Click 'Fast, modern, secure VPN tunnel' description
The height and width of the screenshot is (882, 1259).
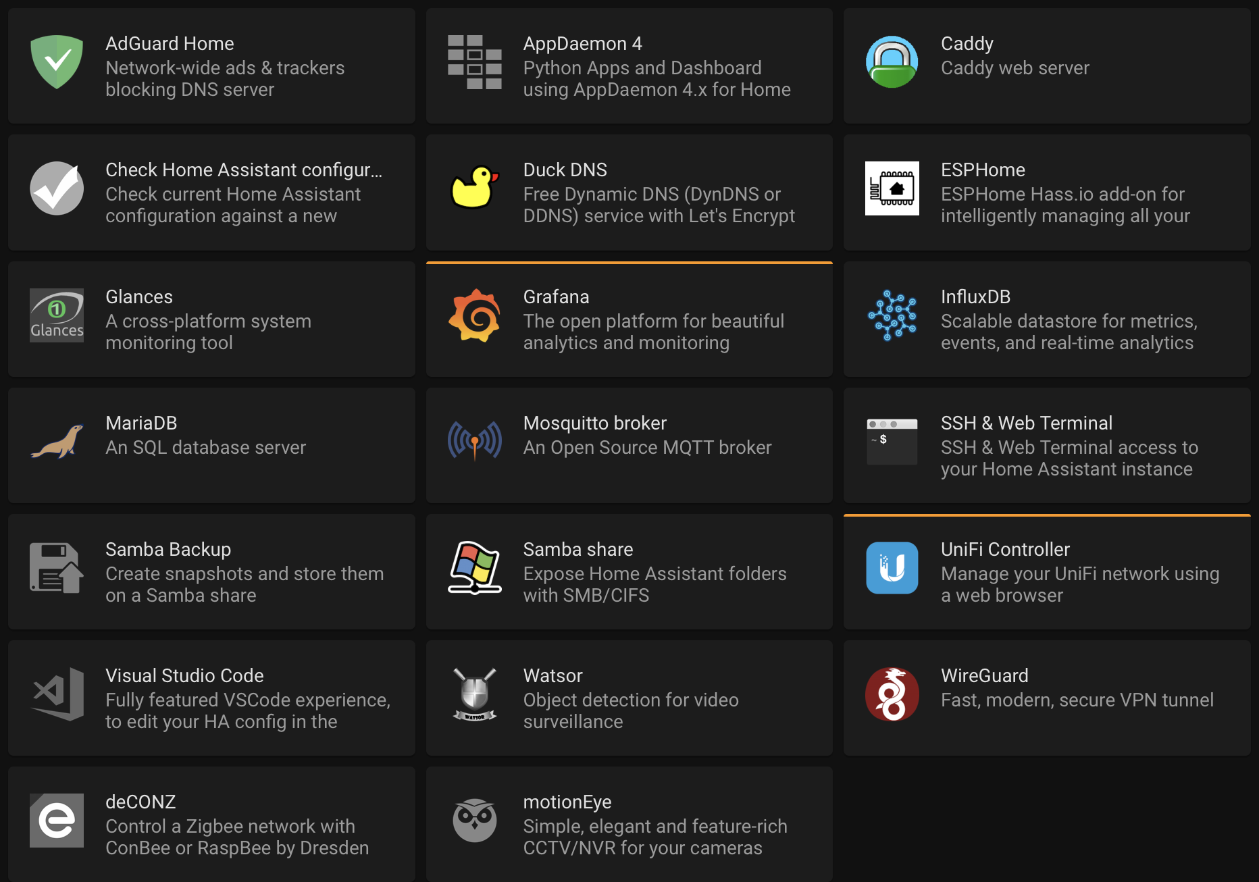click(x=1077, y=700)
